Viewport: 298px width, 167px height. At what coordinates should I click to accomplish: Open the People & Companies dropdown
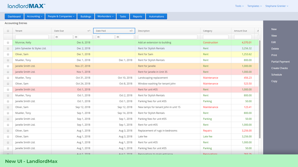point(61,16)
